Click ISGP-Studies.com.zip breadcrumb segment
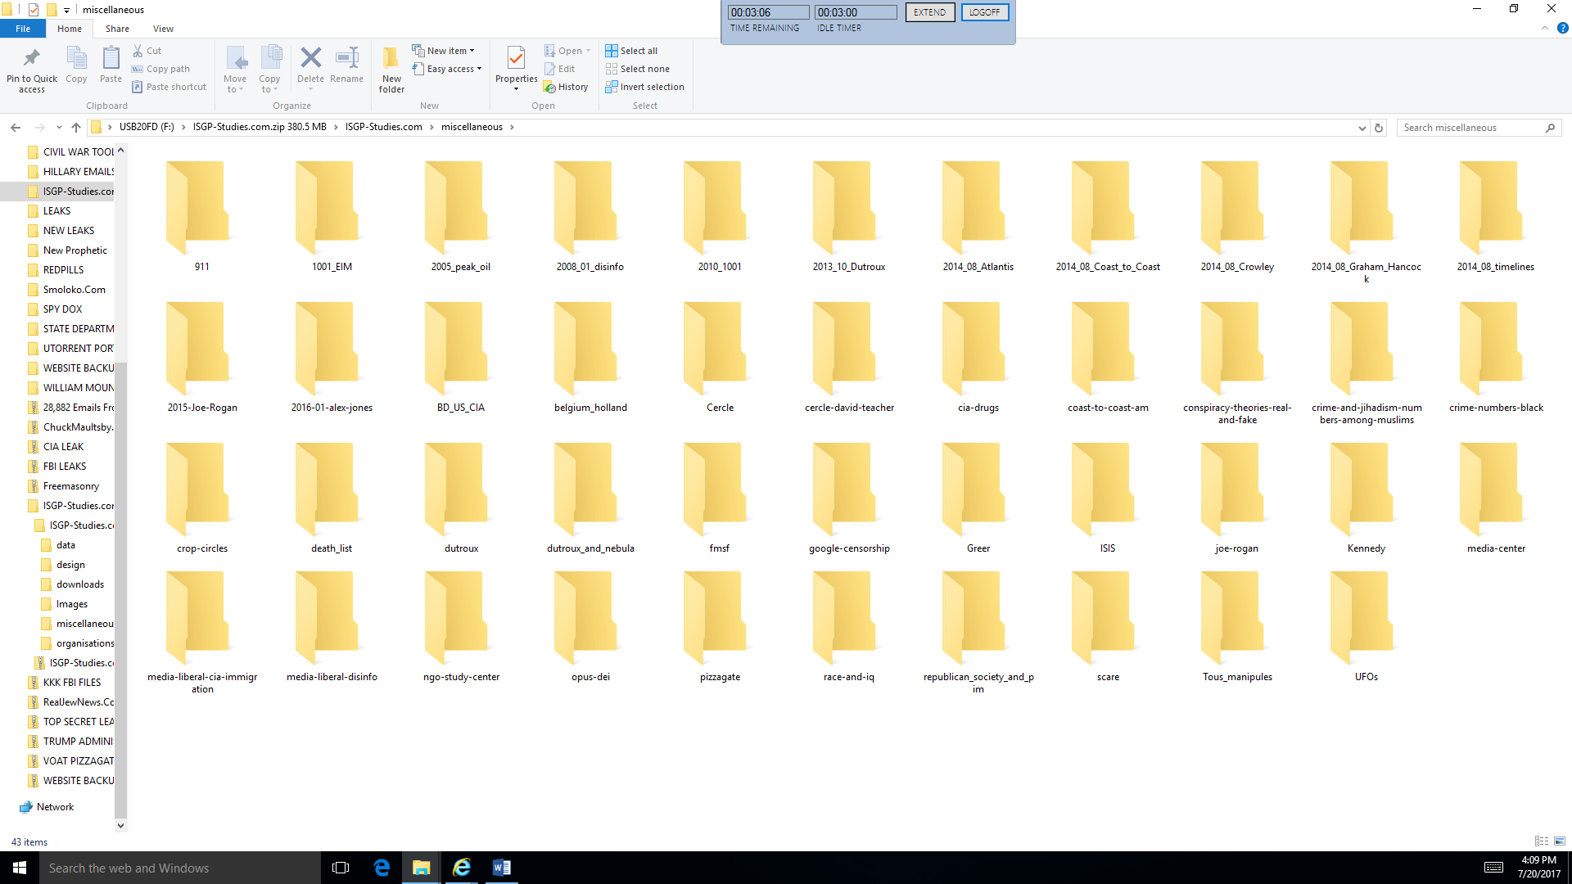This screenshot has height=884, width=1572. pyautogui.click(x=260, y=127)
